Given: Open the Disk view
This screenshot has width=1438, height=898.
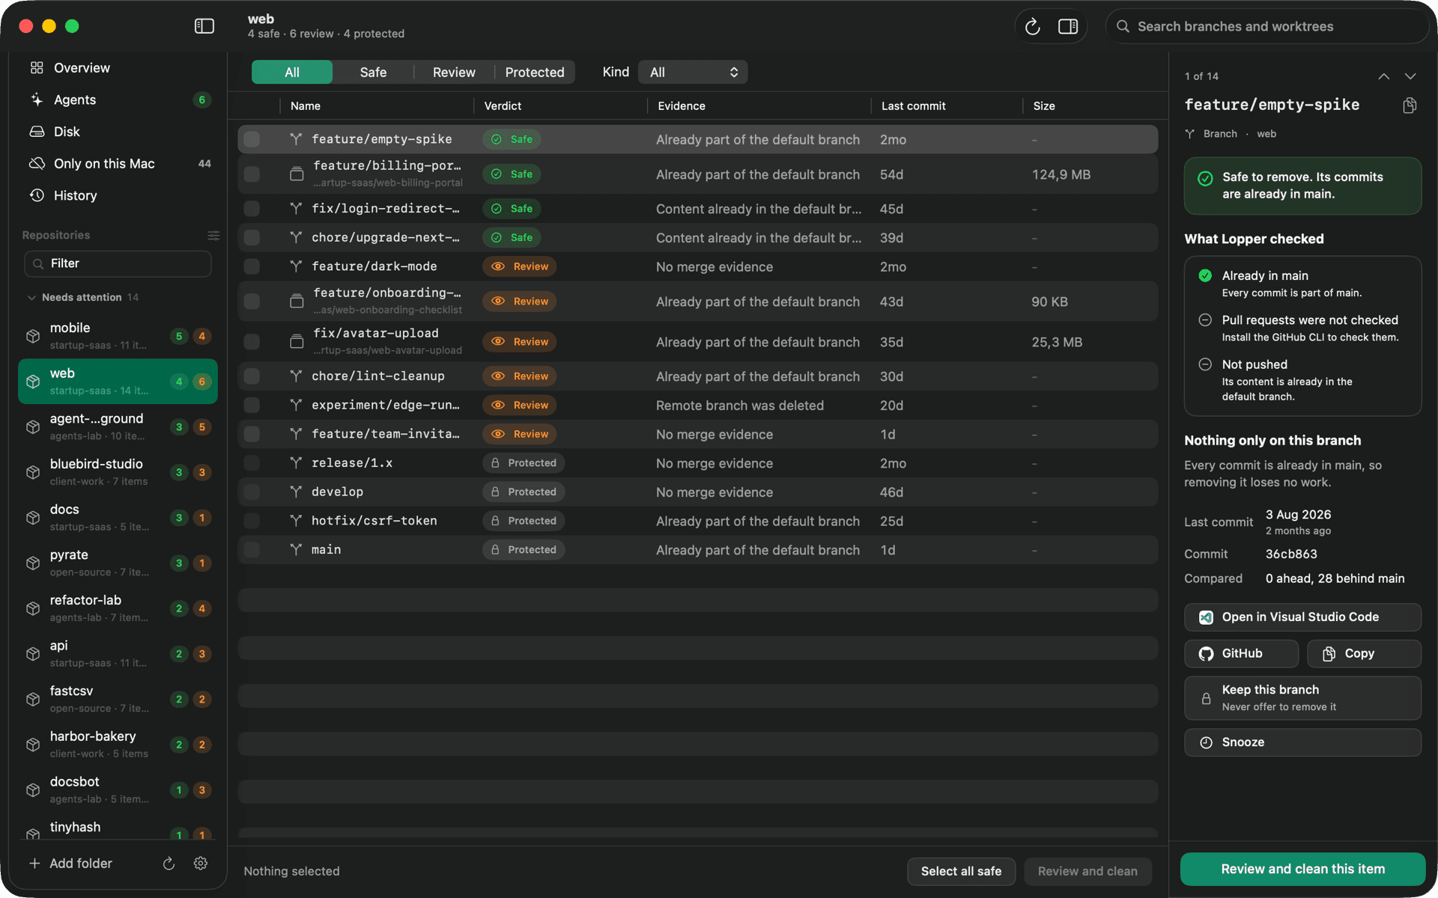Looking at the screenshot, I should [x=118, y=132].
